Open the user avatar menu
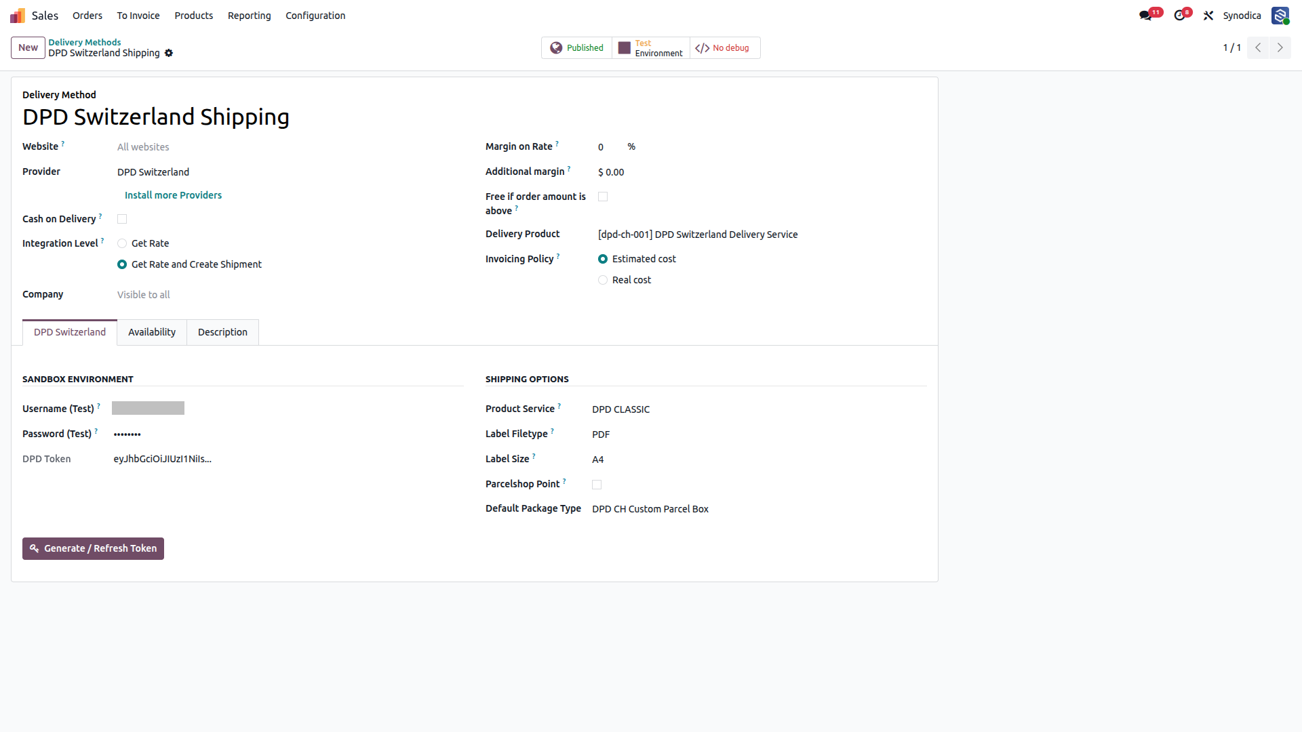The image size is (1302, 732). 1280,16
